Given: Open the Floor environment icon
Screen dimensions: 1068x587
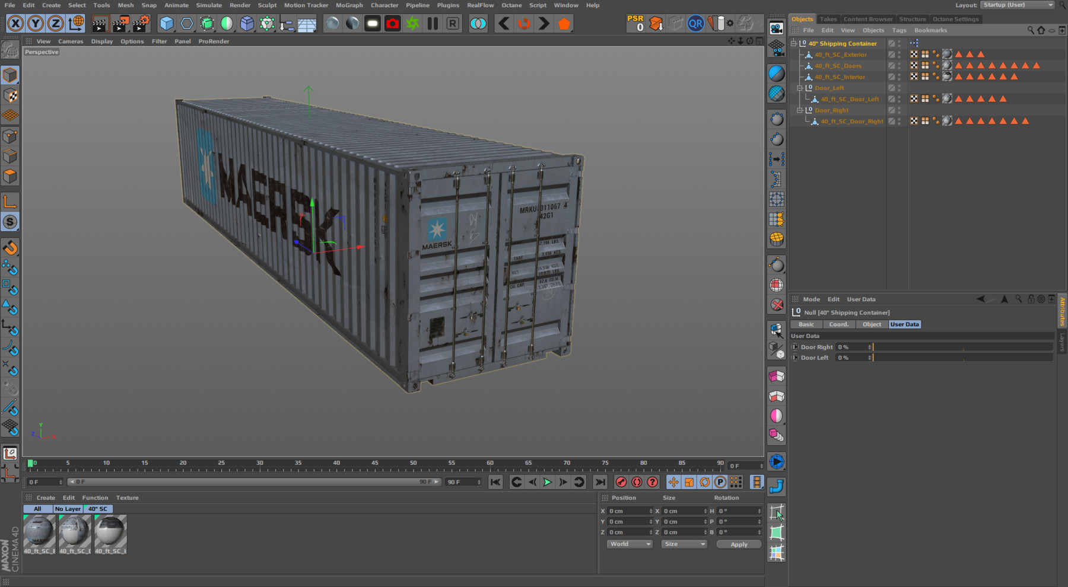Looking at the screenshot, I should tap(307, 24).
